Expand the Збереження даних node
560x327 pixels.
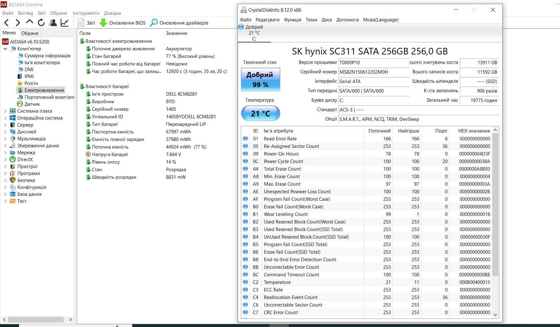(x=5, y=146)
